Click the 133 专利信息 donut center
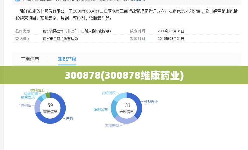Viewport: 248px width, 150px height. (x=127, y=108)
